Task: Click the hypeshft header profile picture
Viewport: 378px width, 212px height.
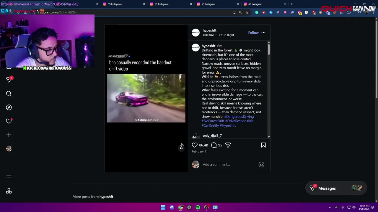Action: tap(196, 33)
